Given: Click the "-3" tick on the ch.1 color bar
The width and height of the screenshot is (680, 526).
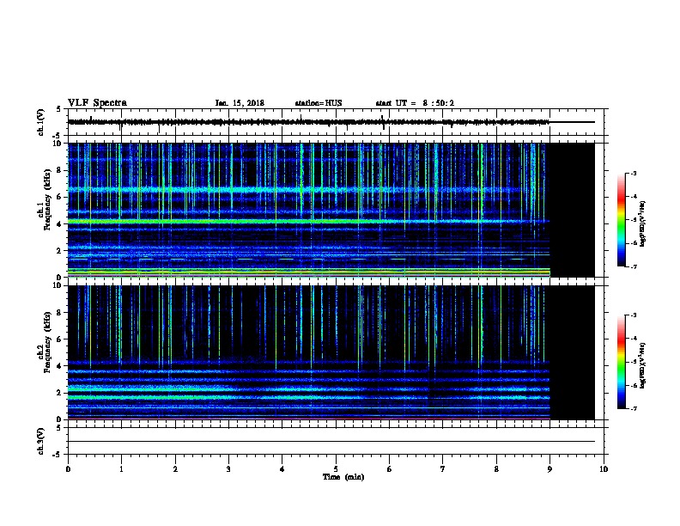Looking at the screenshot, I should pos(633,173).
